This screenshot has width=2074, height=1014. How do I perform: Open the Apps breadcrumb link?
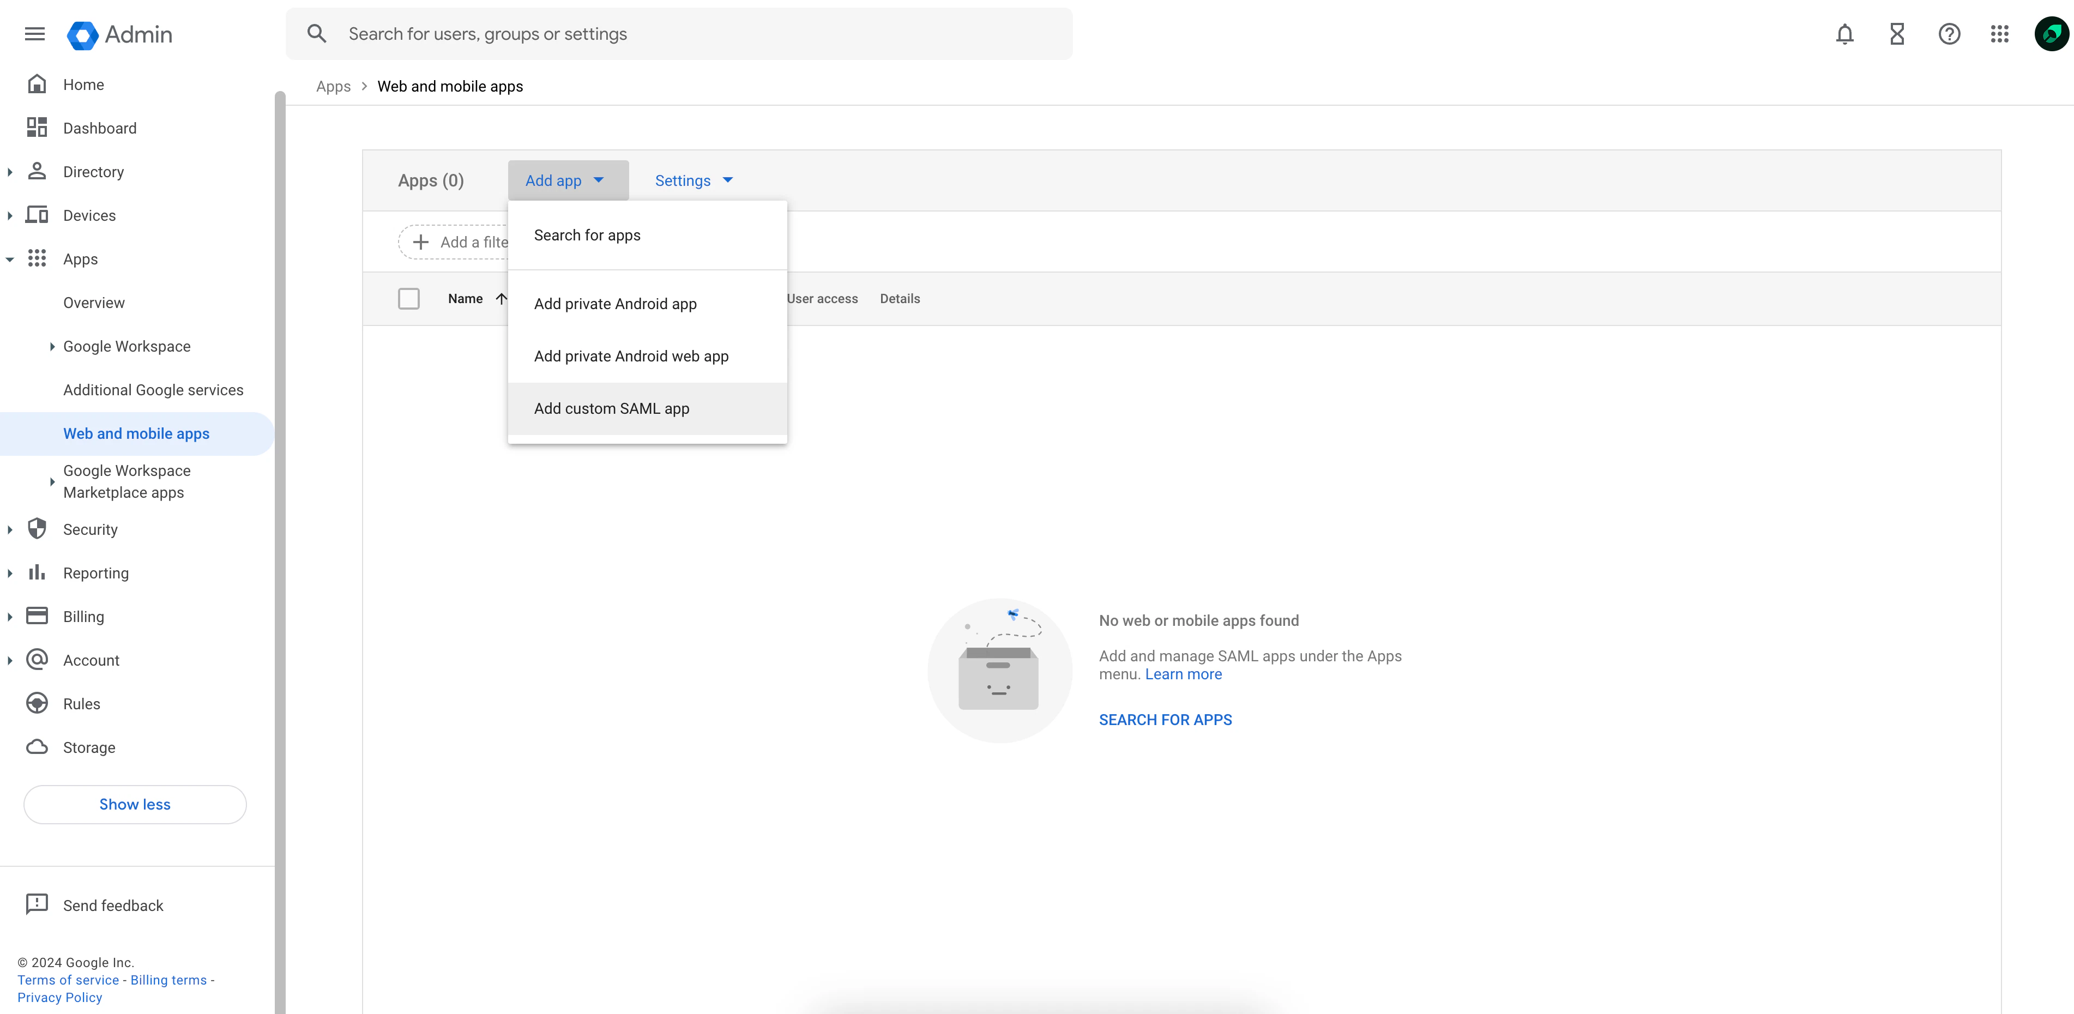[333, 86]
